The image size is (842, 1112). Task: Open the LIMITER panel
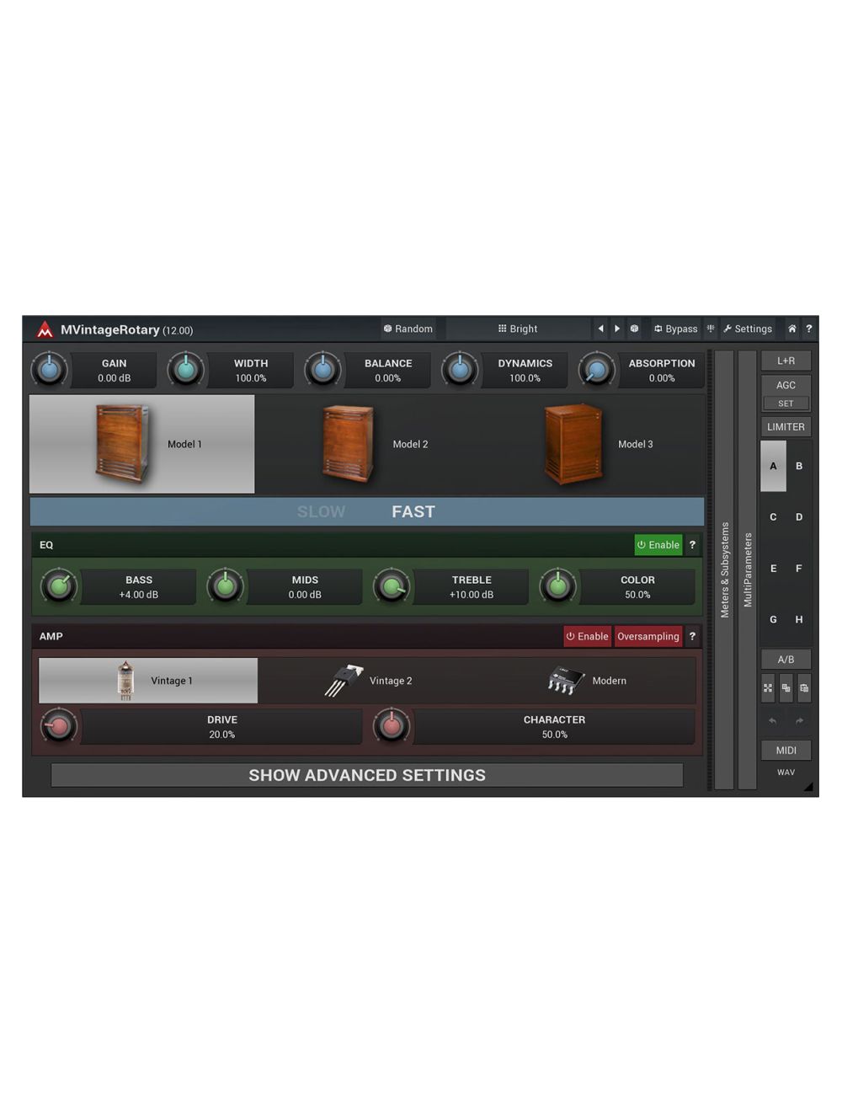click(786, 426)
